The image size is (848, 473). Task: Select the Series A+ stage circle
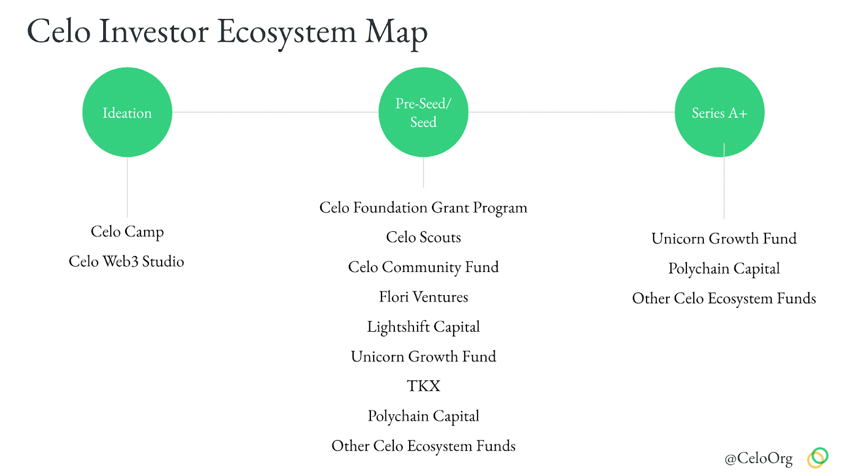tap(719, 112)
